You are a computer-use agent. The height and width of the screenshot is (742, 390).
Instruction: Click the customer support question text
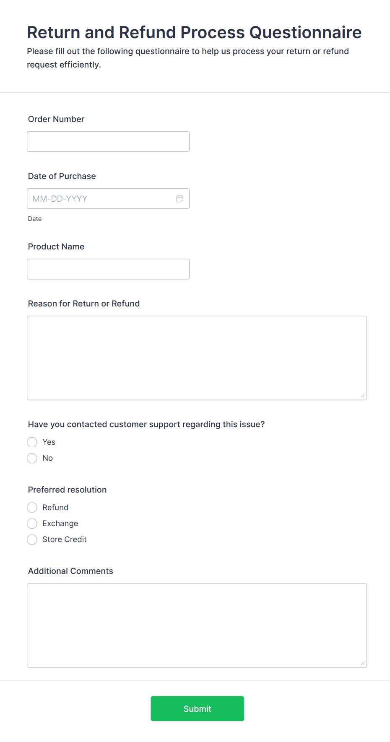pyautogui.click(x=146, y=424)
